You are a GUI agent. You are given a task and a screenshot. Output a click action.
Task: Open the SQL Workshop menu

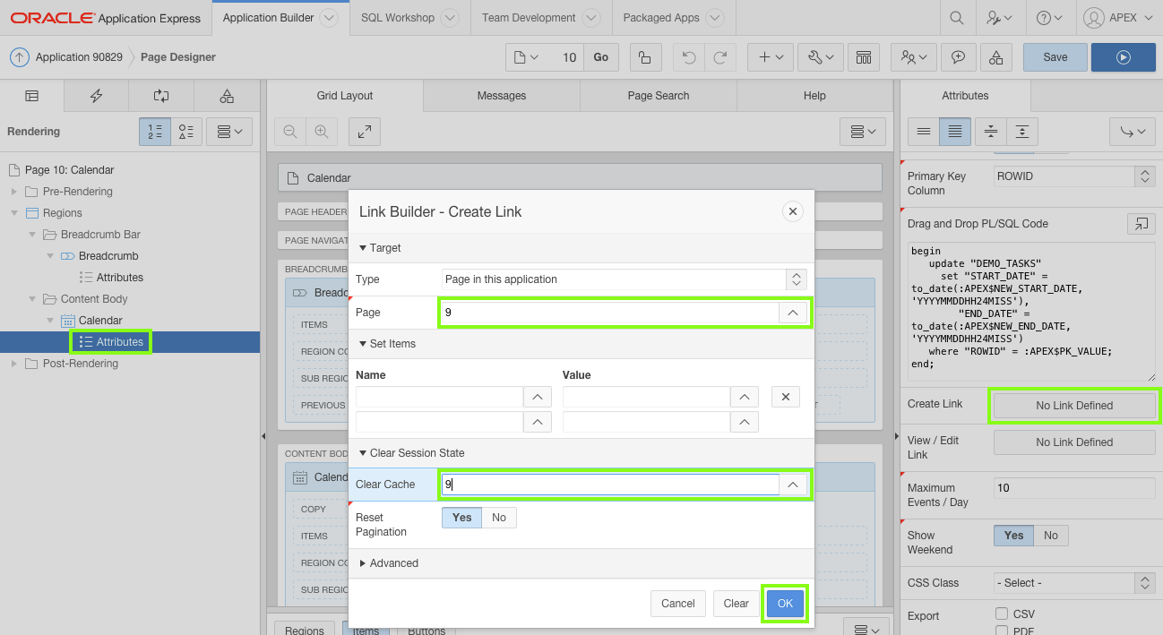click(x=398, y=17)
